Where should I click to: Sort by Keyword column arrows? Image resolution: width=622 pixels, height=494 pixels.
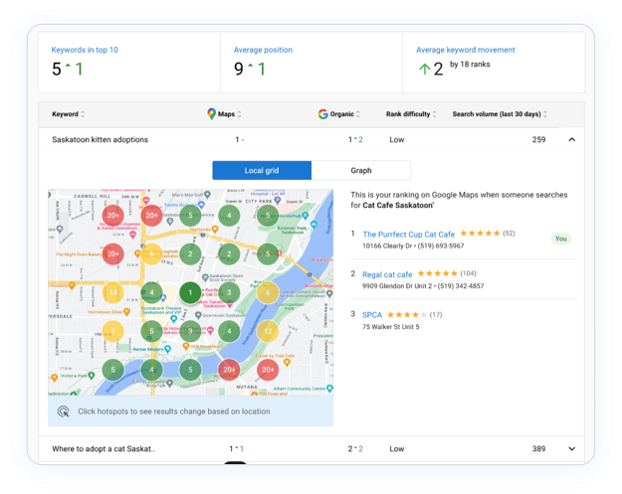tap(83, 114)
